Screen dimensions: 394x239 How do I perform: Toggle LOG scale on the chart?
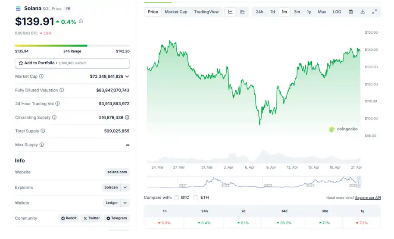pos(337,12)
